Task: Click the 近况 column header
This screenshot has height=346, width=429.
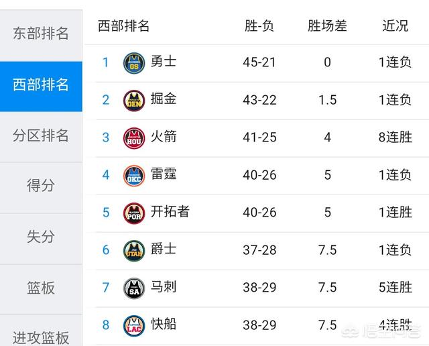Action: tap(395, 26)
